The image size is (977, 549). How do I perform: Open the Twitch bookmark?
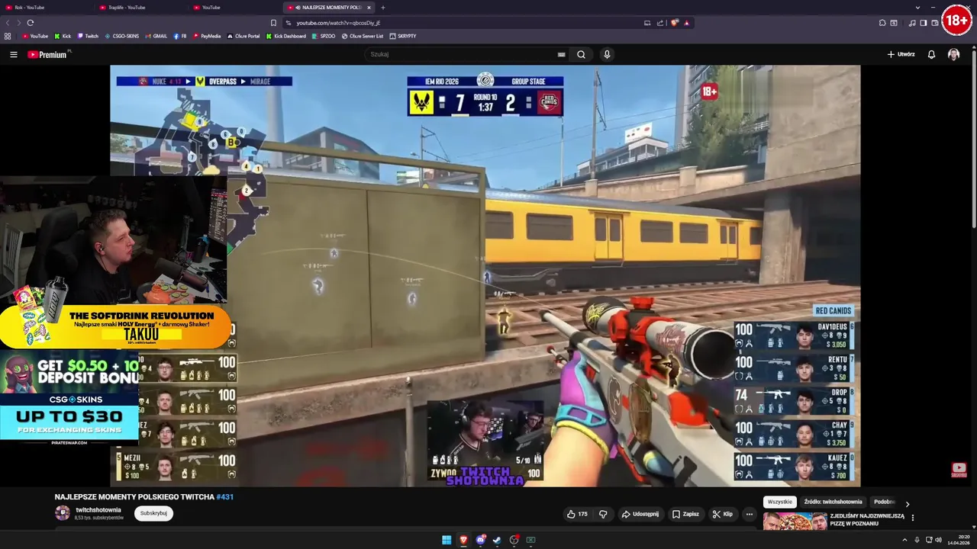point(88,36)
